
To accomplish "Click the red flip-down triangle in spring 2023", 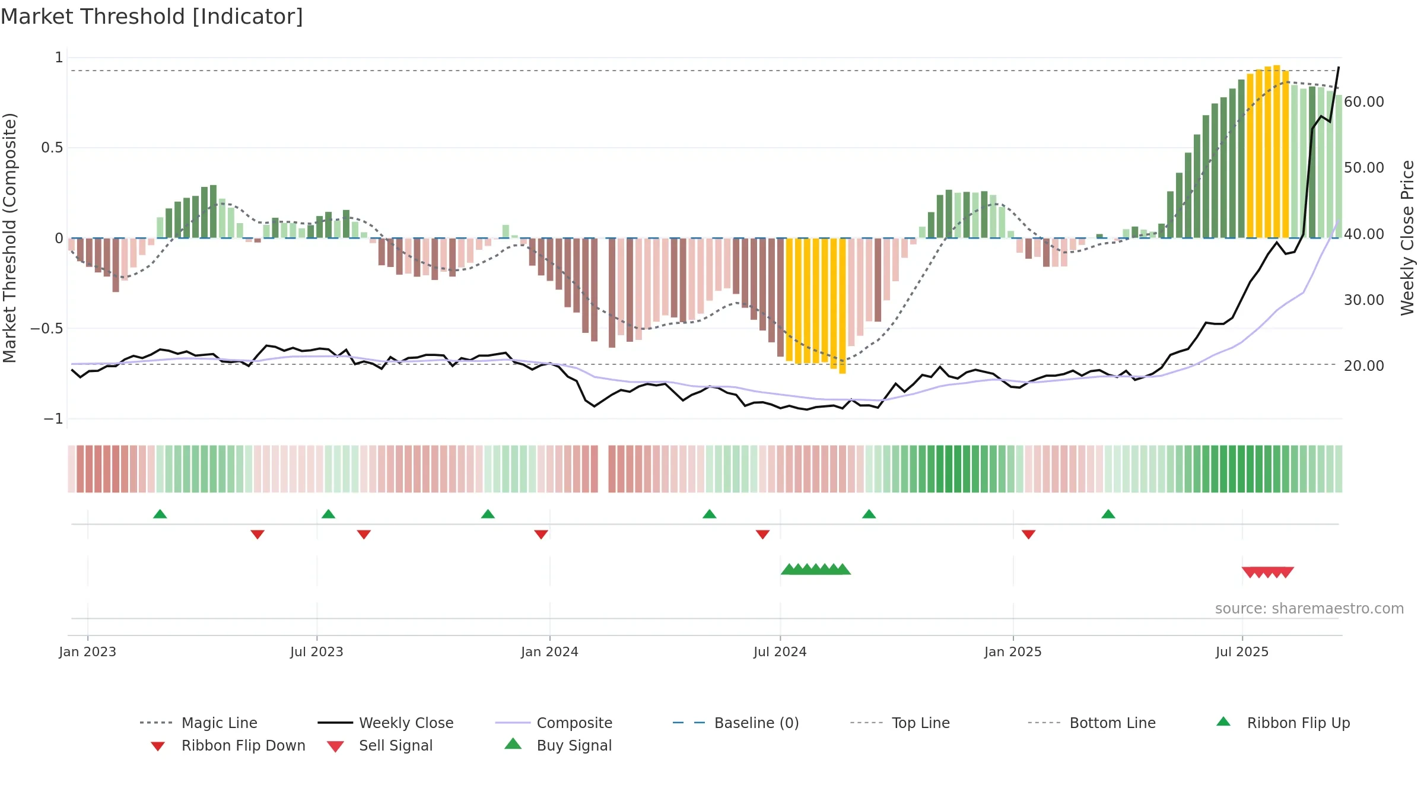I will pyautogui.click(x=258, y=535).
